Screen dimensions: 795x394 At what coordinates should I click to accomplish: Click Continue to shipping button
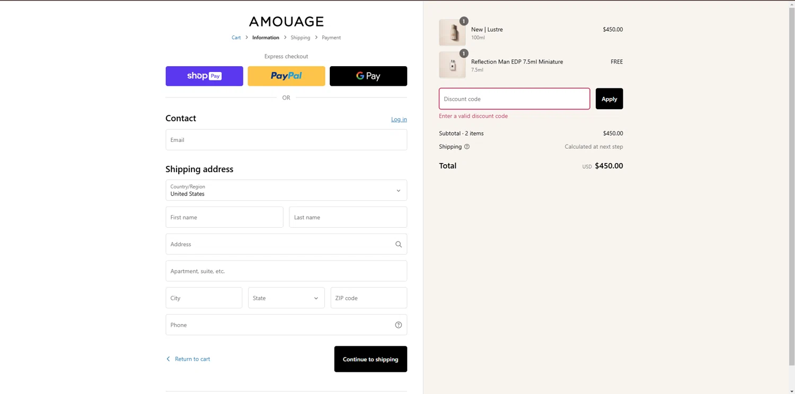370,359
